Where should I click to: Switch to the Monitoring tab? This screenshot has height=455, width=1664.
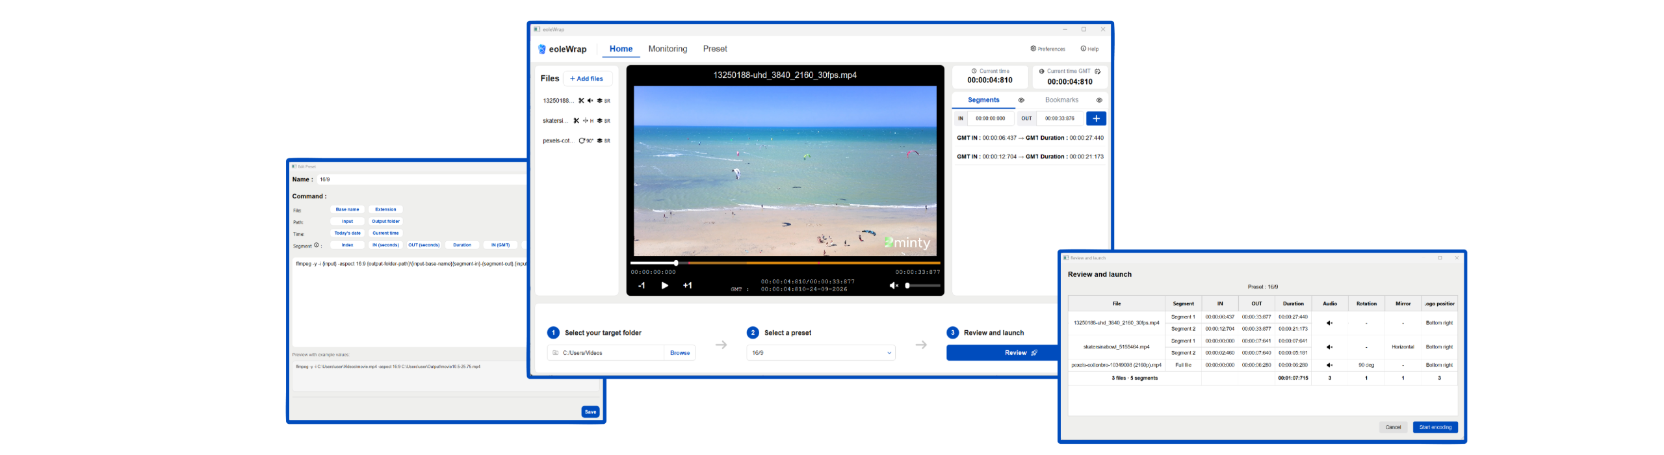(668, 49)
